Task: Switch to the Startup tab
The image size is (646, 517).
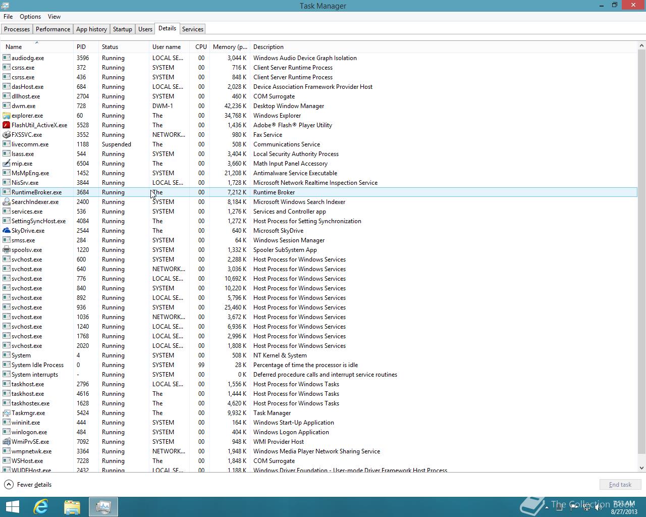Action: pyautogui.click(x=123, y=29)
